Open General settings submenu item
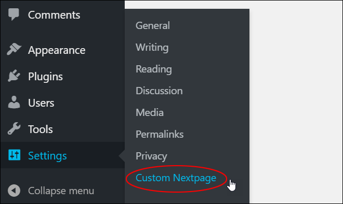This screenshot has width=343, height=204. pos(153,25)
